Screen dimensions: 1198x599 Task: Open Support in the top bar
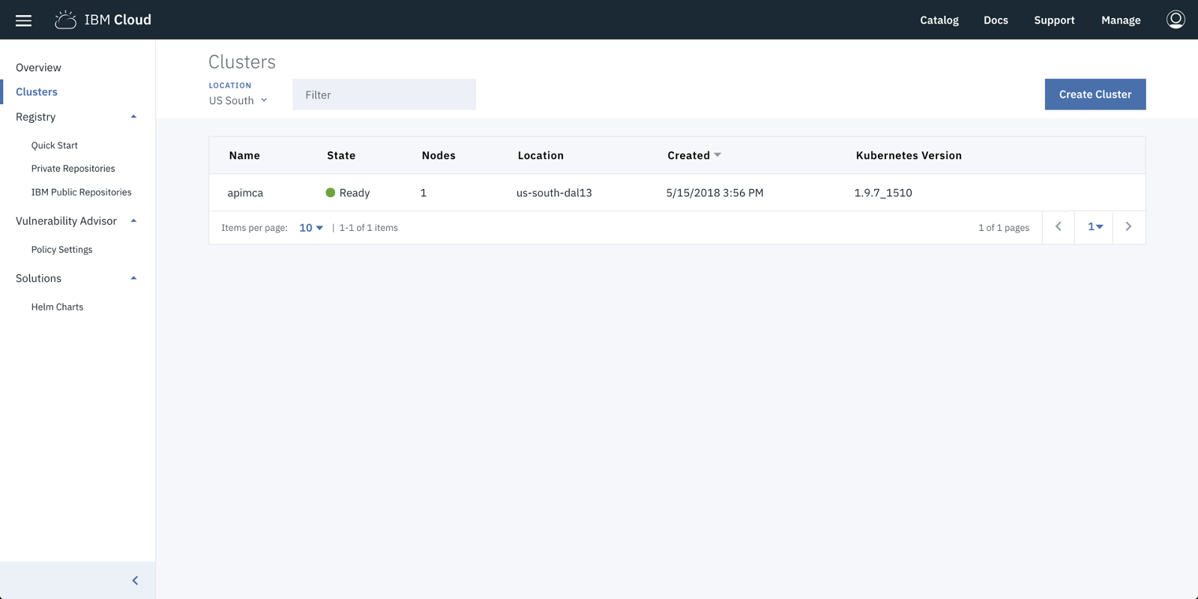(x=1054, y=20)
